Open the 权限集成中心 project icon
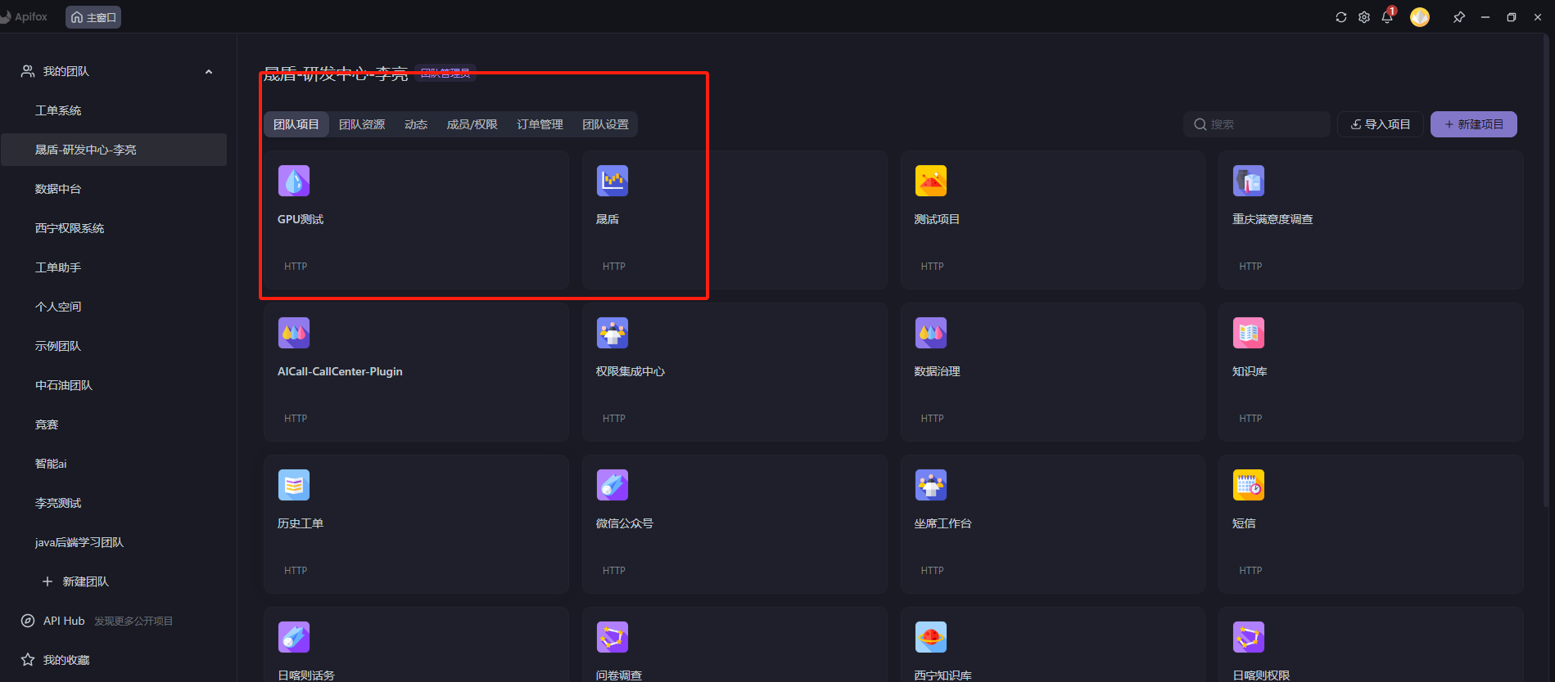This screenshot has height=682, width=1555. (x=613, y=333)
